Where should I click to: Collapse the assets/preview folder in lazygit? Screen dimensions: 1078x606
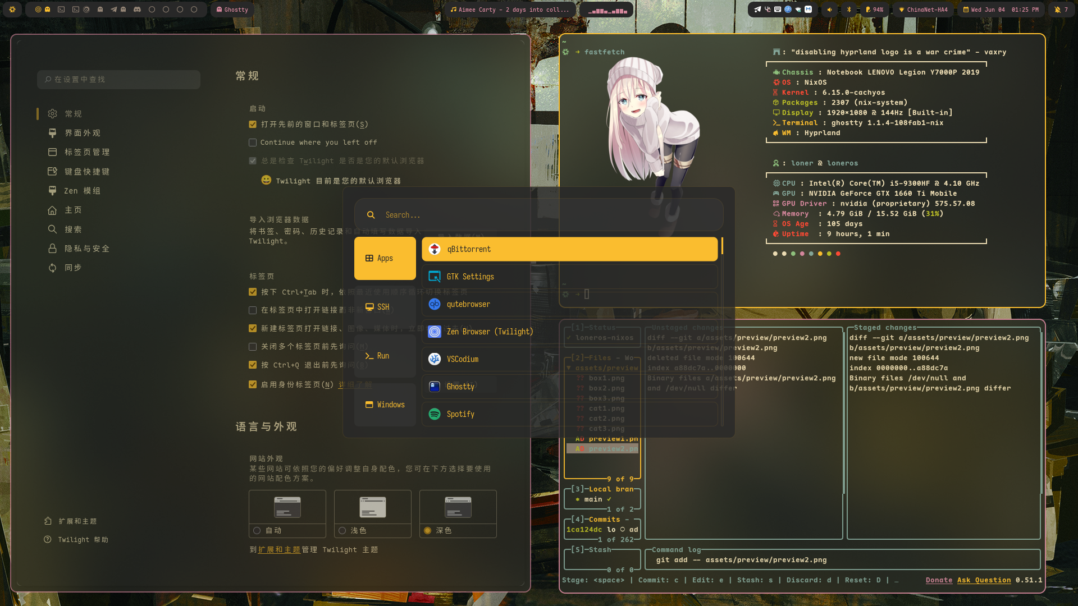tap(604, 368)
